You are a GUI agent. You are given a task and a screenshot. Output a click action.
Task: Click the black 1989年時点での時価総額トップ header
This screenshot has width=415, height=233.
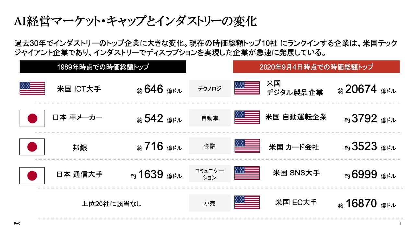tap(103, 67)
